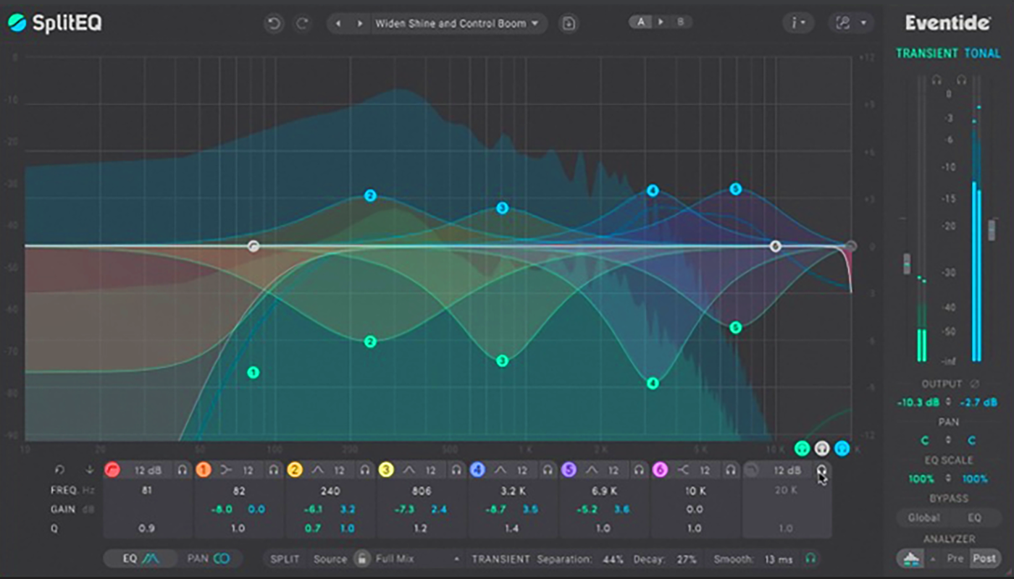Toggle the output phase invert icon

pos(975,384)
